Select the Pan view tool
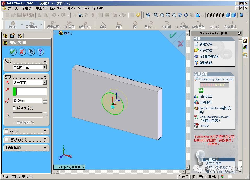The height and width of the screenshot is (180, 250). coord(186,15)
